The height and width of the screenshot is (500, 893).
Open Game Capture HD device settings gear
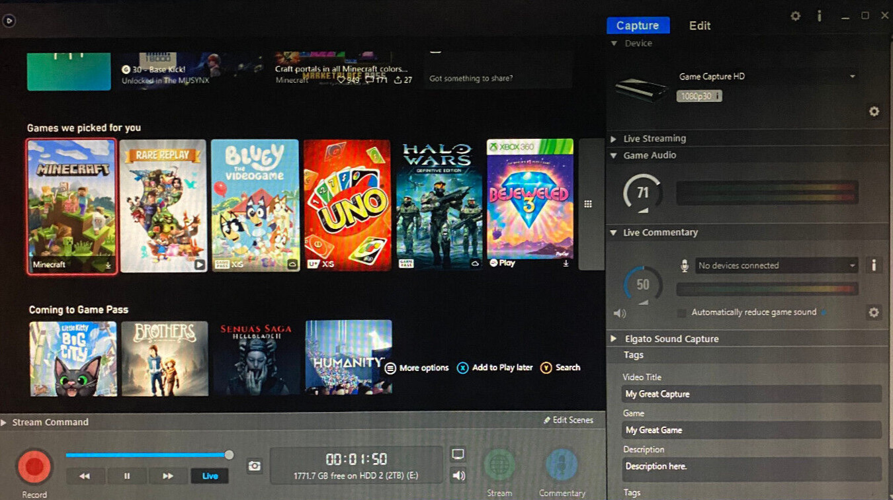[874, 111]
